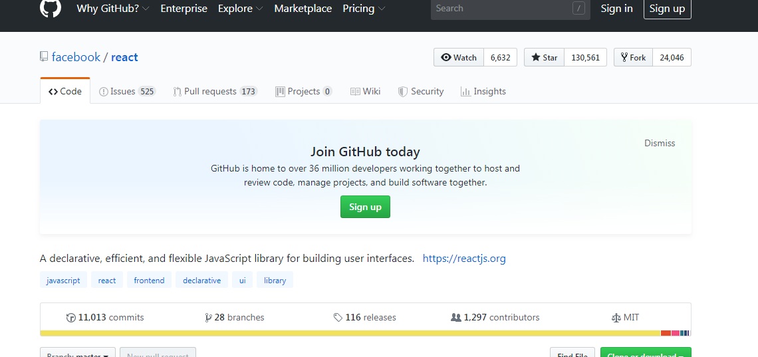Open the https://reactjs.org link

464,259
